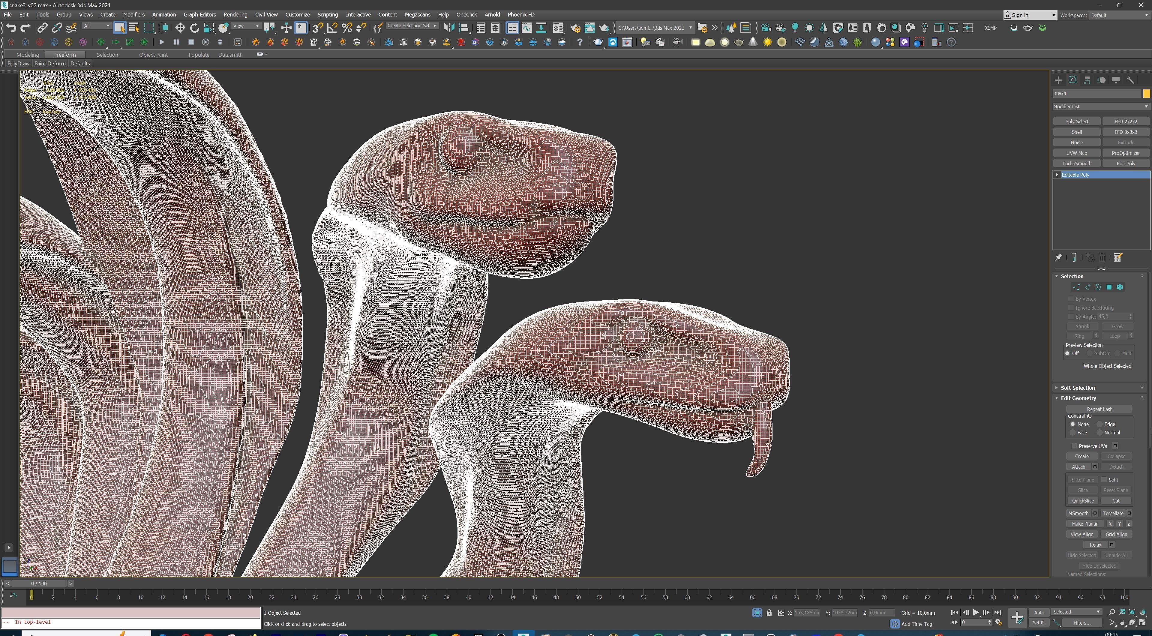Select Vertex sub-object level icon

tap(1076, 287)
